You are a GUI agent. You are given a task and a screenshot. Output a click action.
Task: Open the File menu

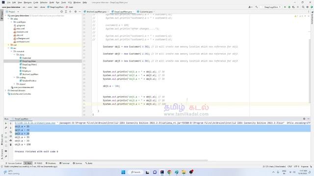coord(9,2)
